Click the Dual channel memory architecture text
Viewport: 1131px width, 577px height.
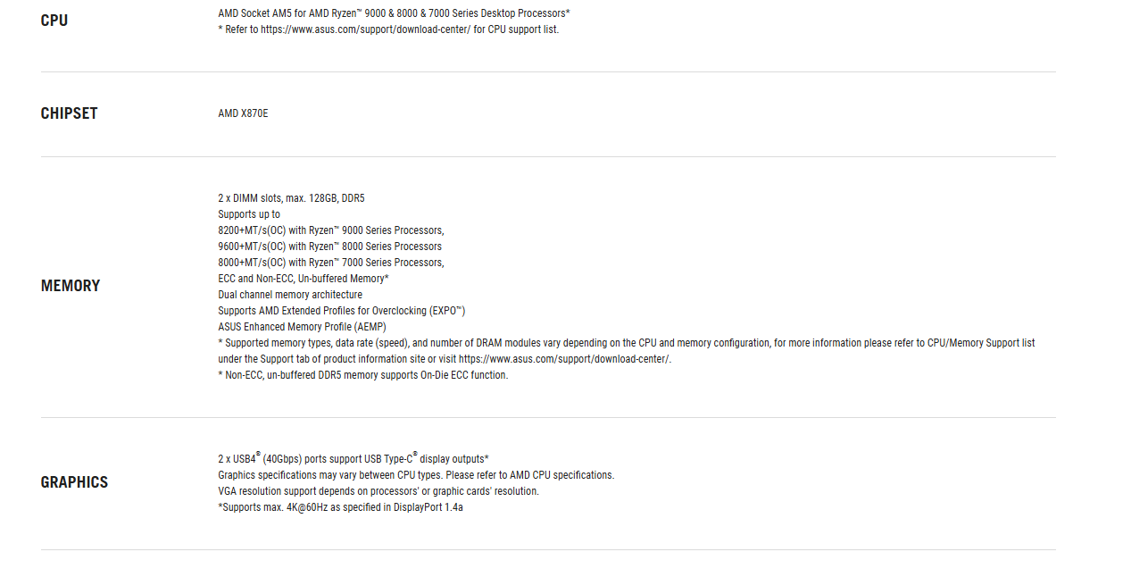(290, 295)
